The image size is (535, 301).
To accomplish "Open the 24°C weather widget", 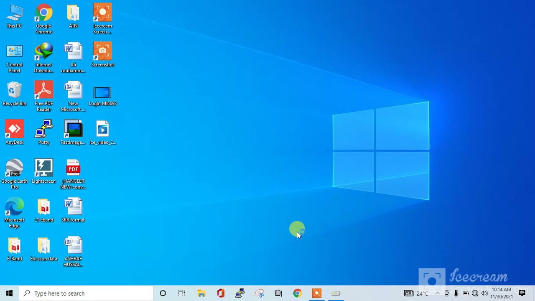I will [416, 293].
